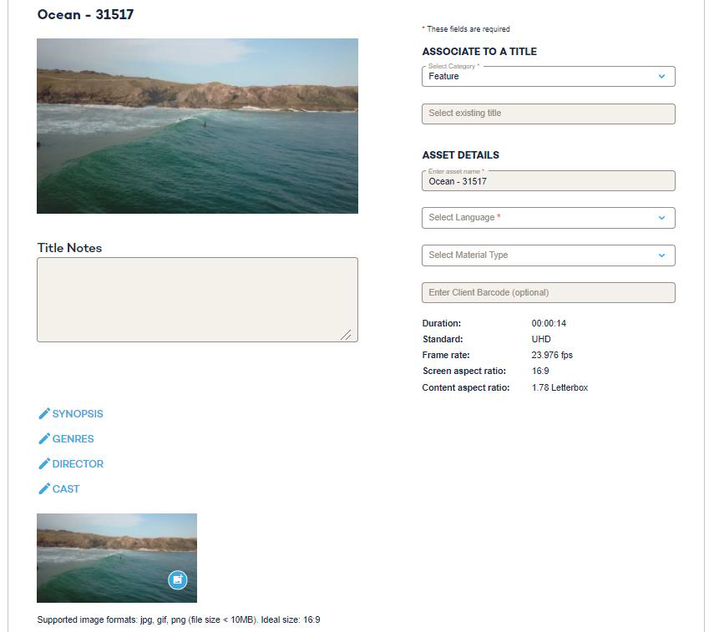Click the frame rate value 23.976 fps
Image resolution: width=714 pixels, height=632 pixels.
[x=552, y=355]
